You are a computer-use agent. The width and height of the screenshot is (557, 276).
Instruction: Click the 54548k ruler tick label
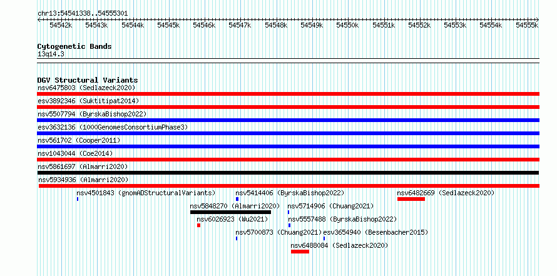276,25
